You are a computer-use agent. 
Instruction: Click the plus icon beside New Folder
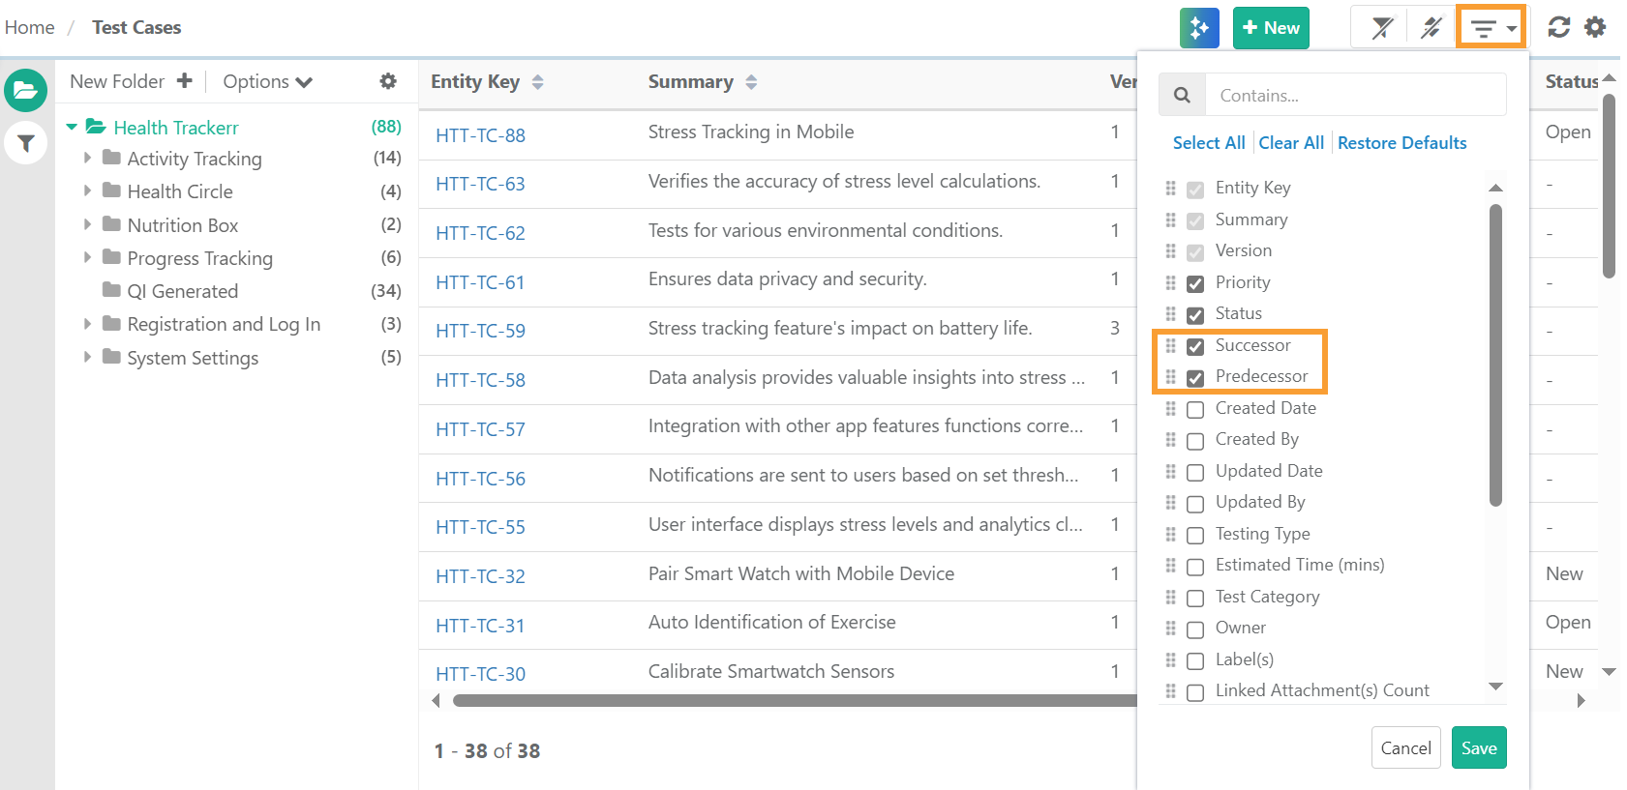185,81
